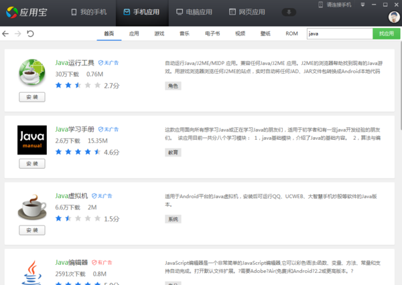Click the 1.5分 star rating

(87, 219)
